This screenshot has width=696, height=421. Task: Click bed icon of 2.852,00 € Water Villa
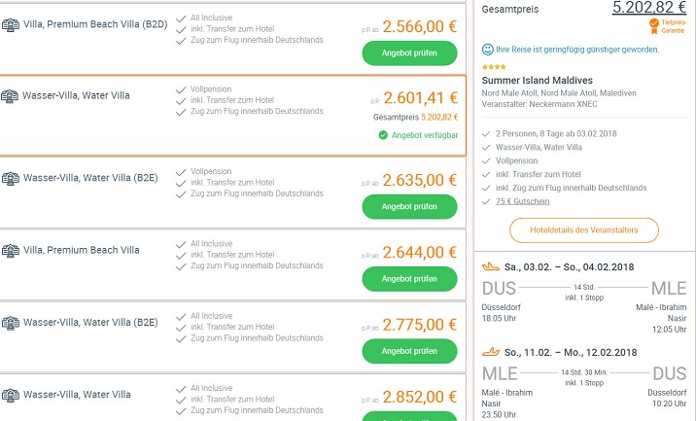point(11,395)
